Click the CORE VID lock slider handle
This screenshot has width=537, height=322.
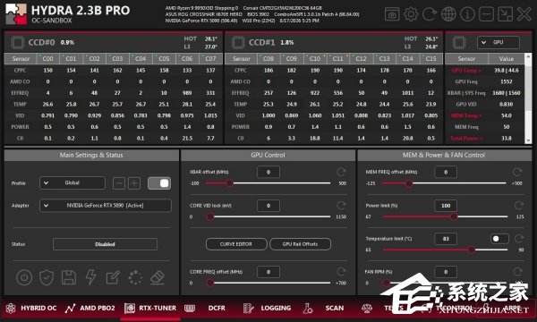tap(210, 216)
